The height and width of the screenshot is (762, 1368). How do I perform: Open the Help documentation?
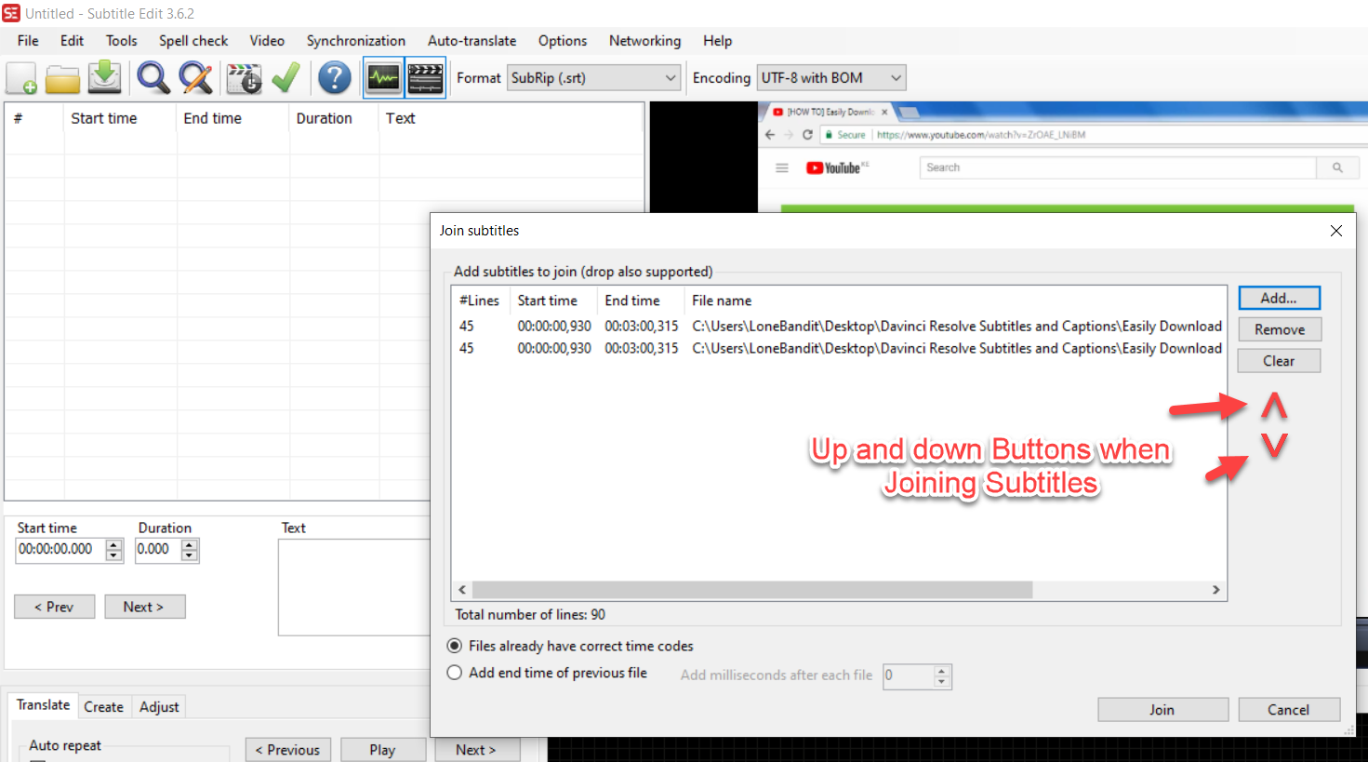pos(334,77)
